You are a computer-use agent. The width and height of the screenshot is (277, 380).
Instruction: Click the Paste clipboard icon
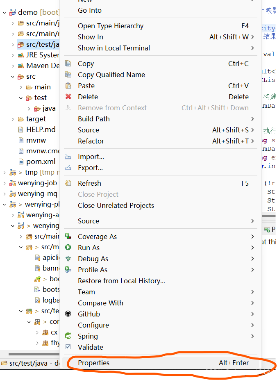coord(68,86)
